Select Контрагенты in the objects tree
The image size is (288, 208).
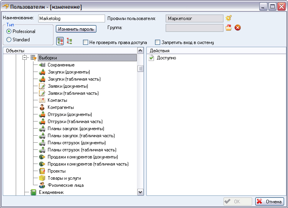click(x=61, y=107)
